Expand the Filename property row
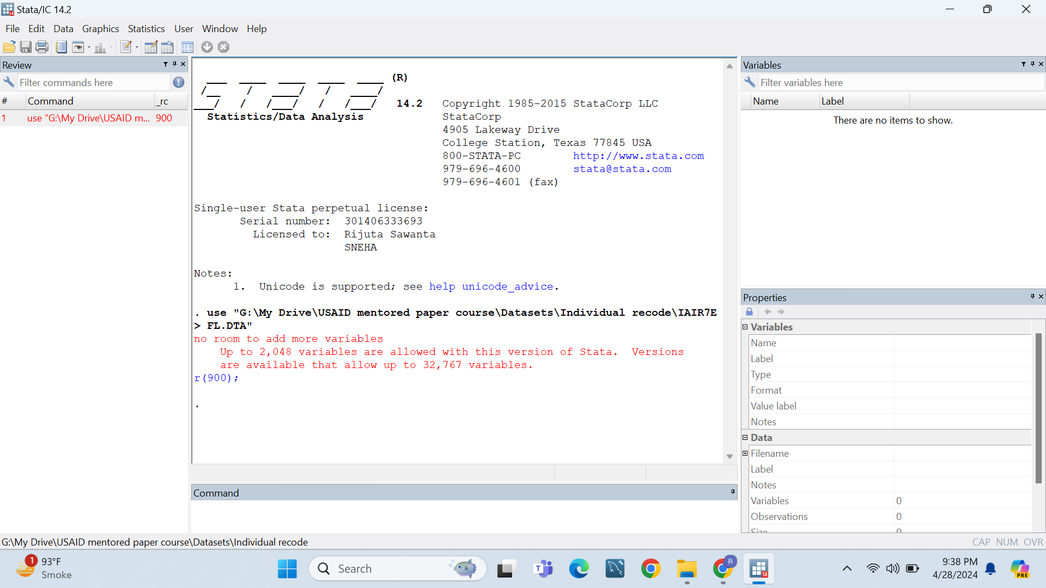This screenshot has height=588, width=1046. (x=745, y=453)
